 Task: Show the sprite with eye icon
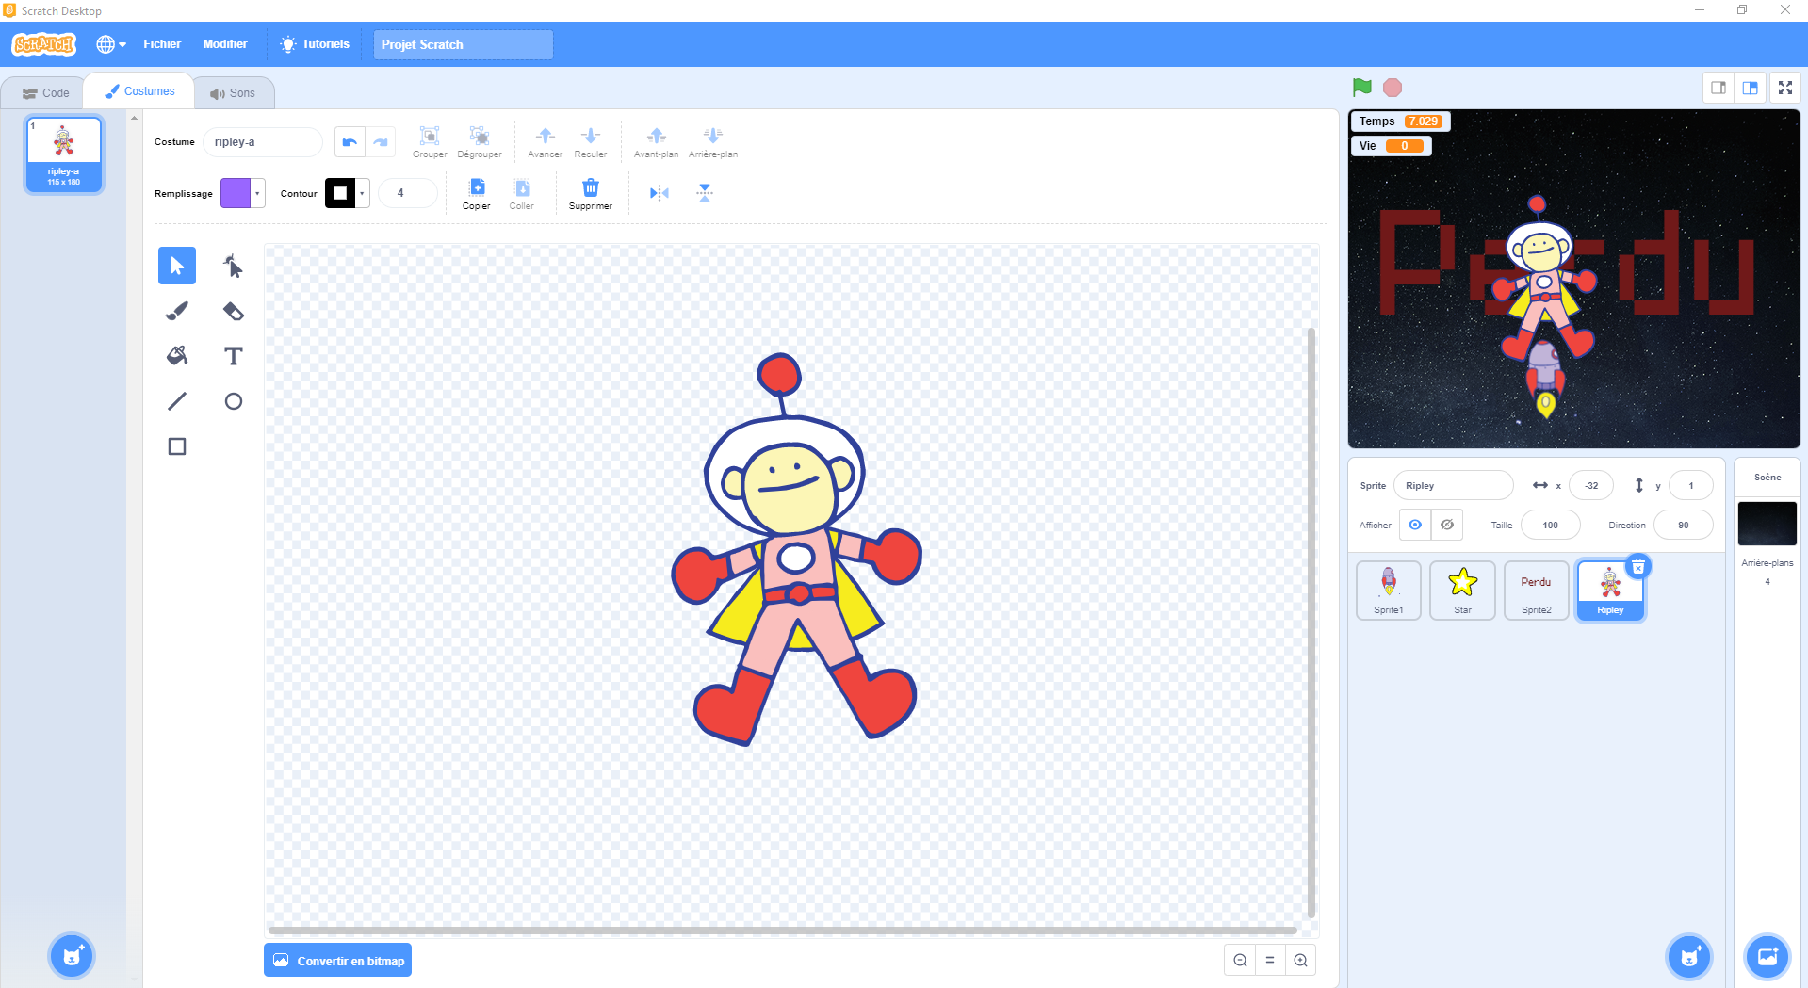(x=1415, y=525)
